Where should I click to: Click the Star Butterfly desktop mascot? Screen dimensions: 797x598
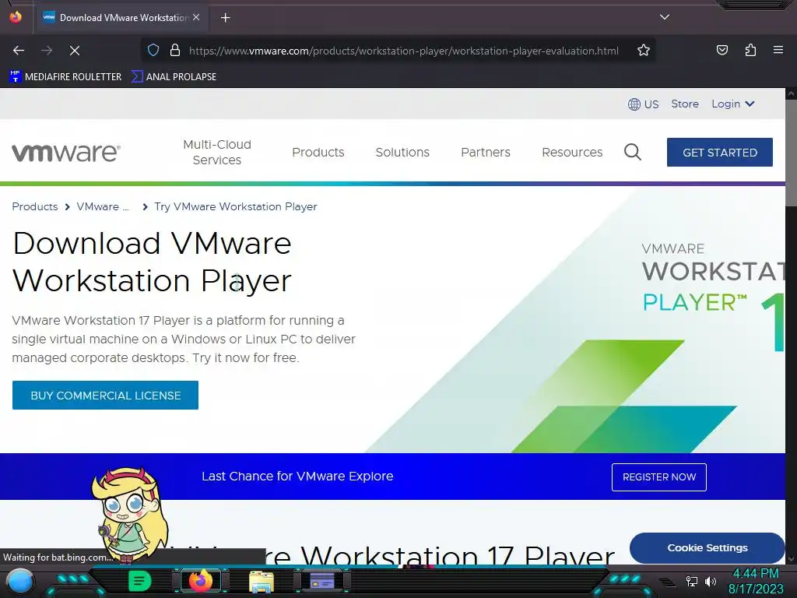[130, 514]
